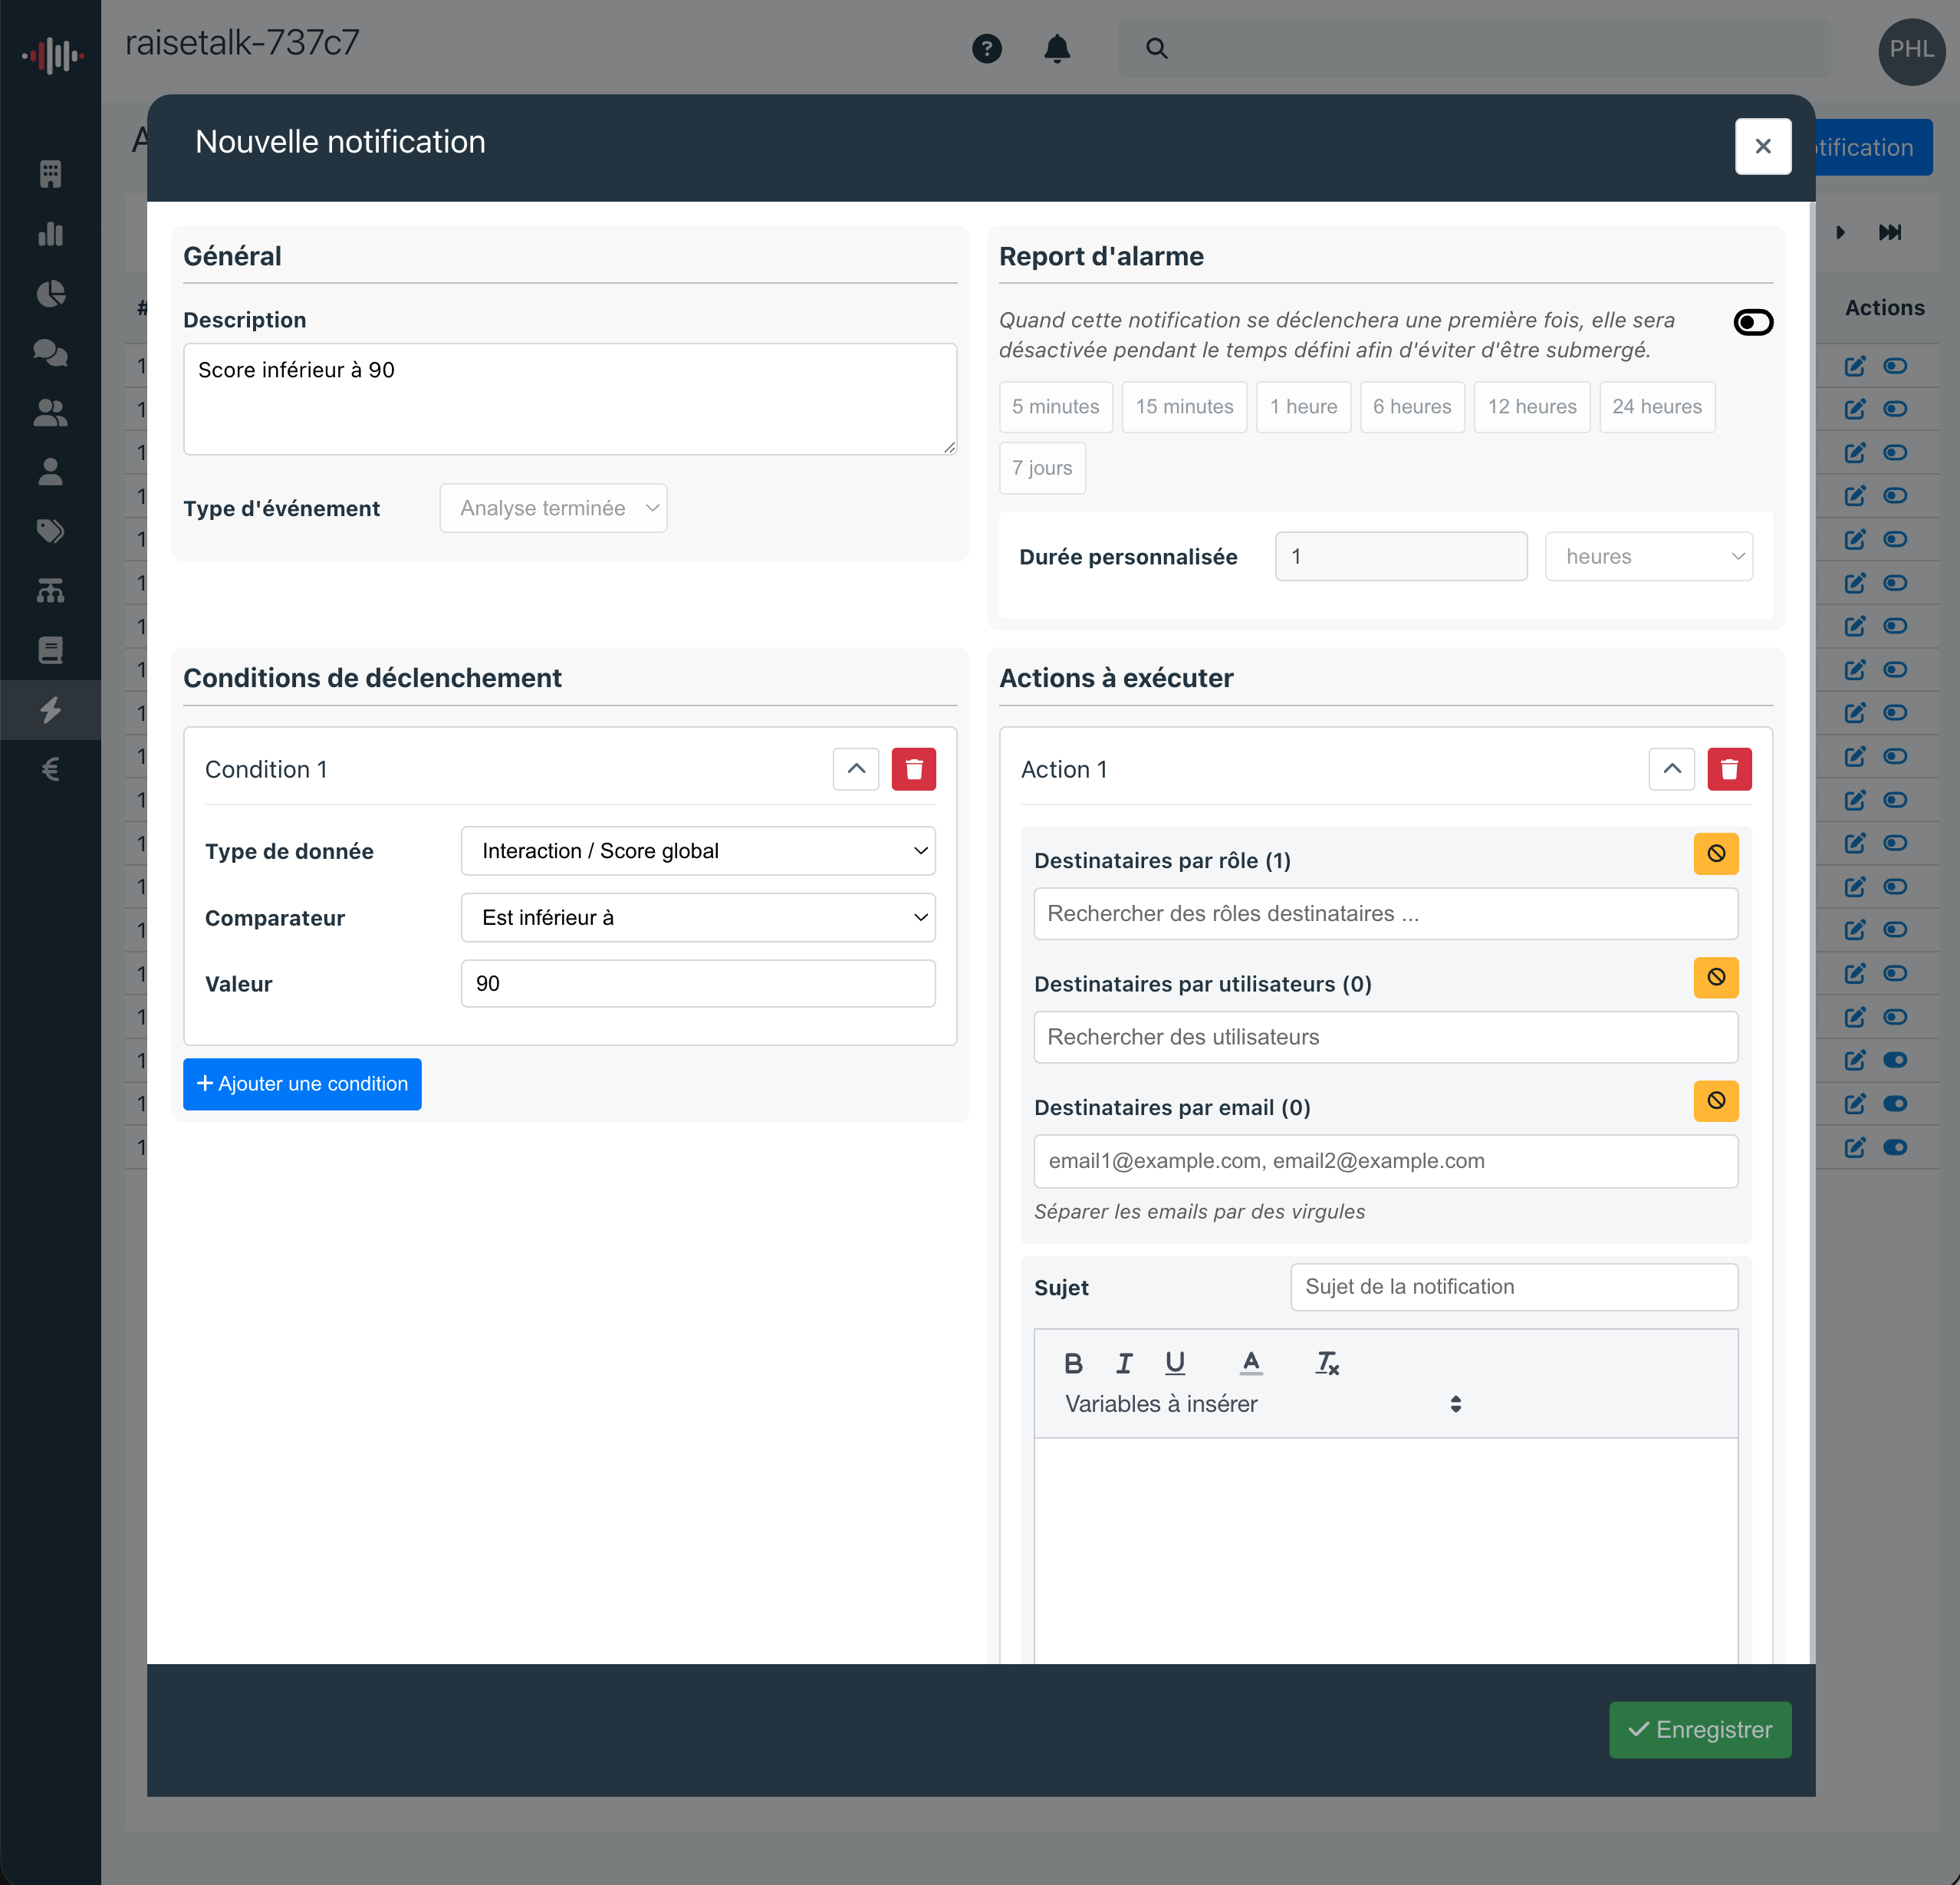Clear formatting with the Tx editor icon
The height and width of the screenshot is (1885, 1960).
[1327, 1362]
